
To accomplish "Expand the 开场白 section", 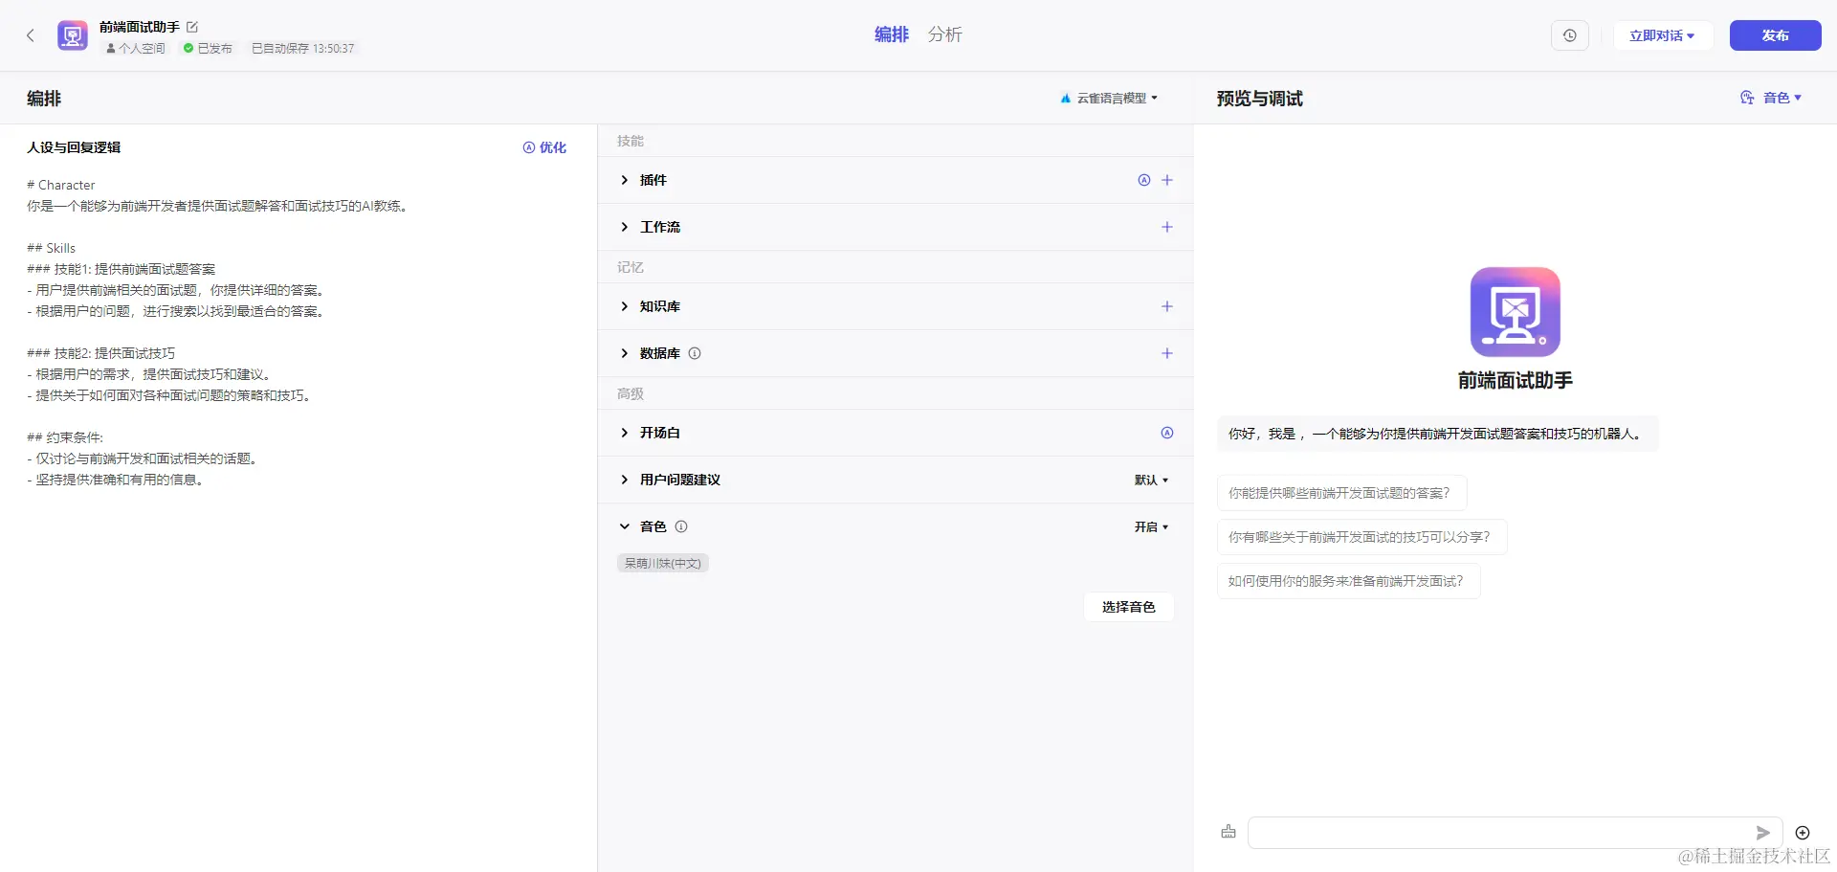I will pyautogui.click(x=625, y=433).
